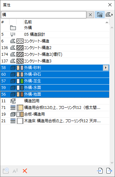Select 外構-水面 building material row

coord(55,88)
